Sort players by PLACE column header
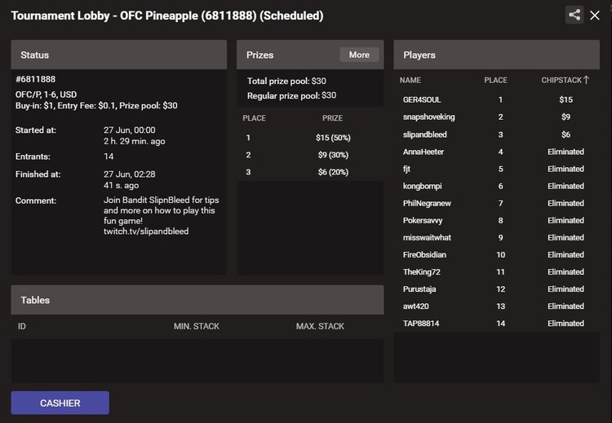612x423 pixels. (x=495, y=81)
